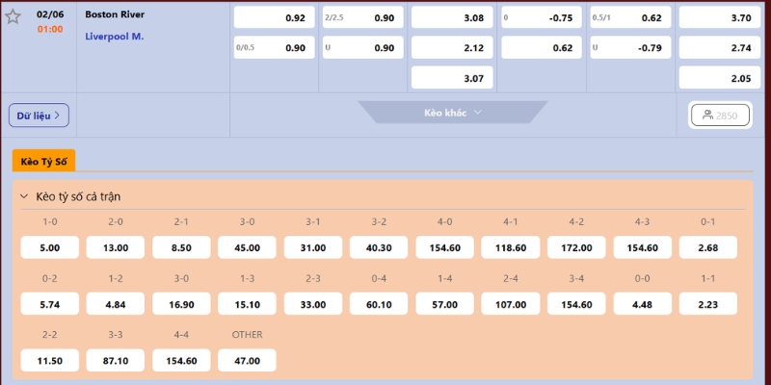771x385 pixels.
Task: Expand the Kèo khác dropdown
Action: pos(452,113)
